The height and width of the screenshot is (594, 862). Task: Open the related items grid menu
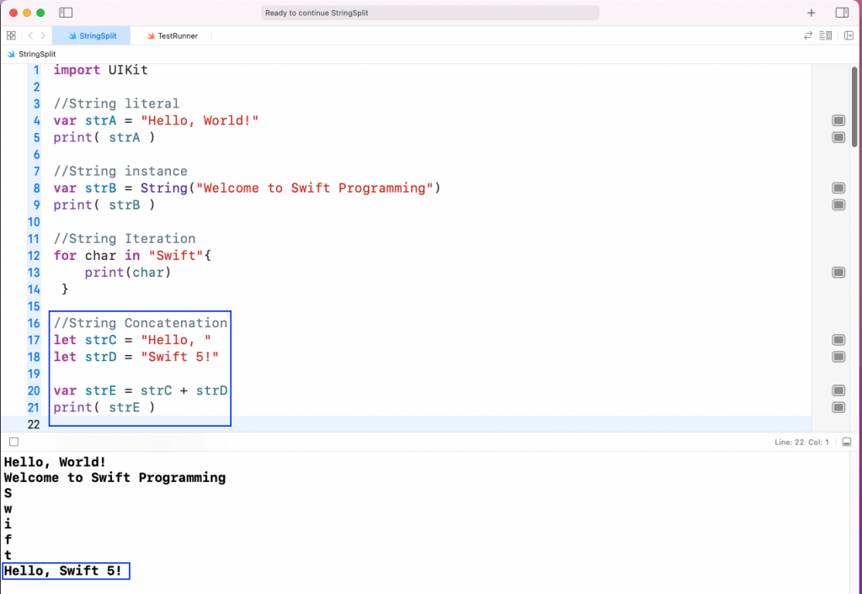[x=11, y=36]
